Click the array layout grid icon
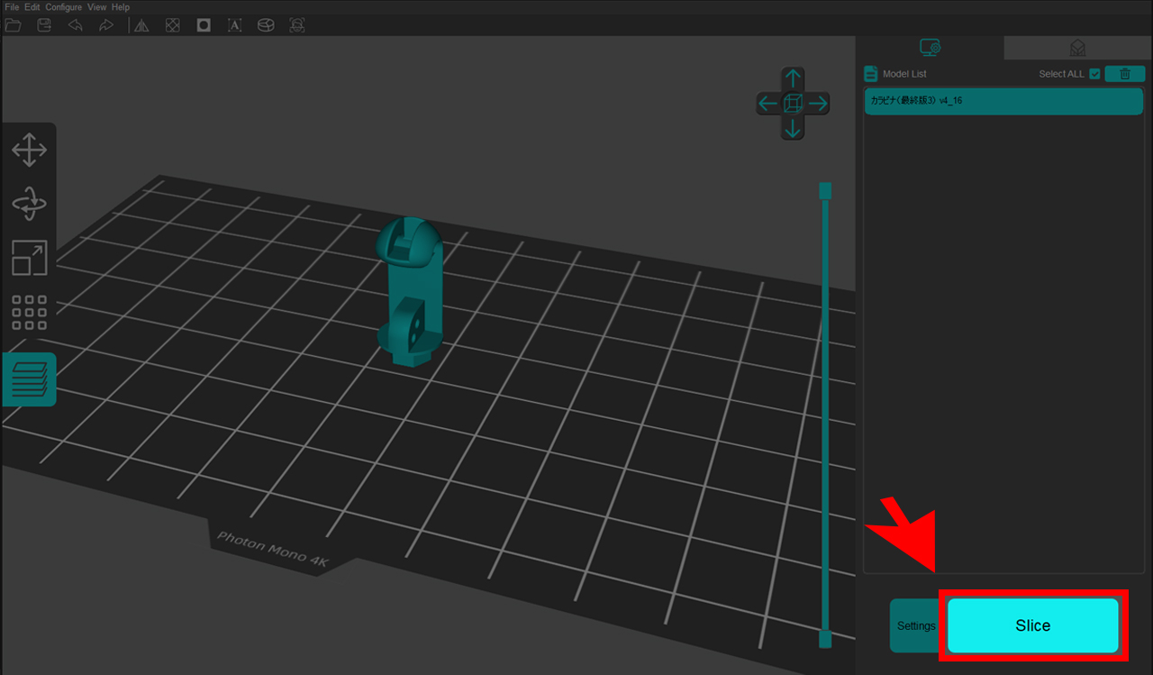1153x675 pixels. click(29, 312)
